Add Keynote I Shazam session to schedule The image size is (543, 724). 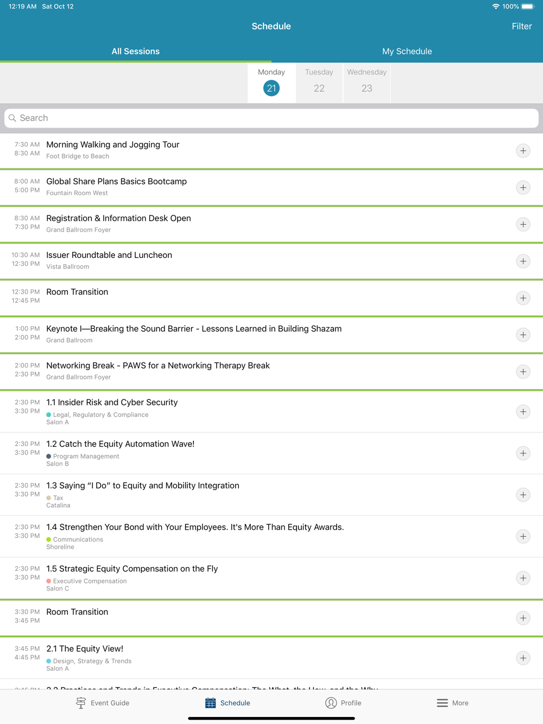pyautogui.click(x=523, y=335)
